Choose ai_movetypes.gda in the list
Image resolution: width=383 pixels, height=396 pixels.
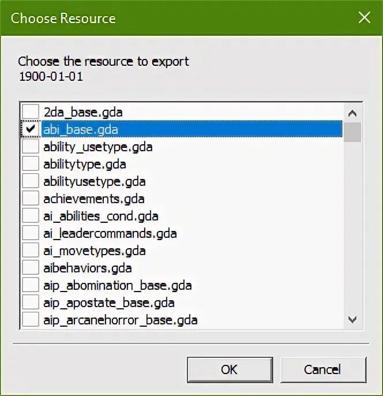(95, 251)
